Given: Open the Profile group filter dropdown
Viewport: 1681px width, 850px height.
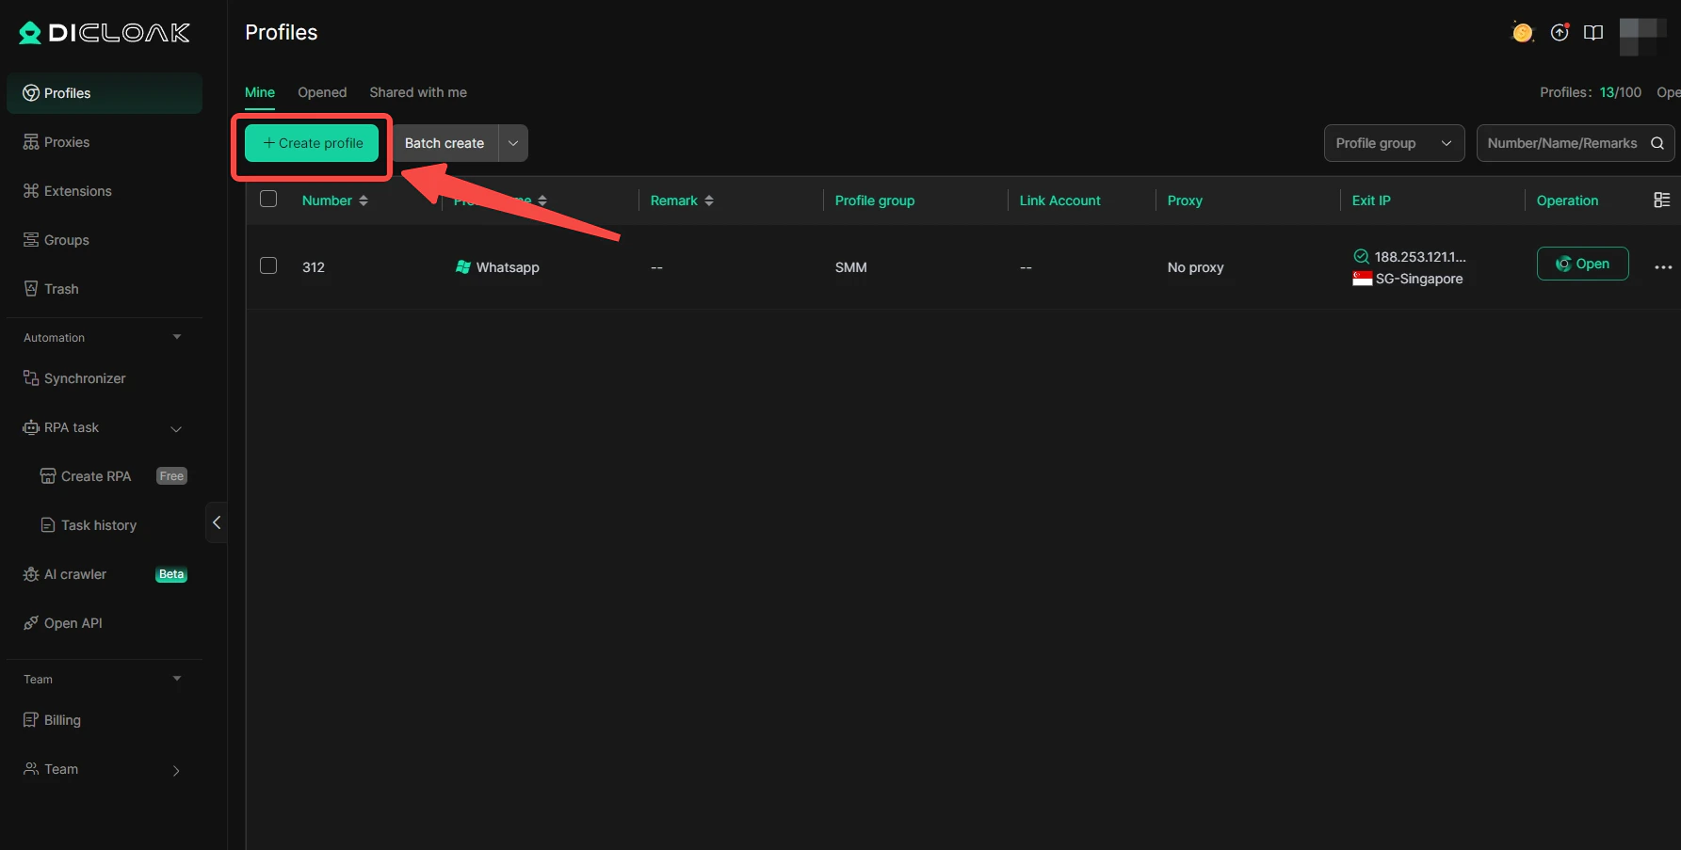Looking at the screenshot, I should [x=1393, y=143].
